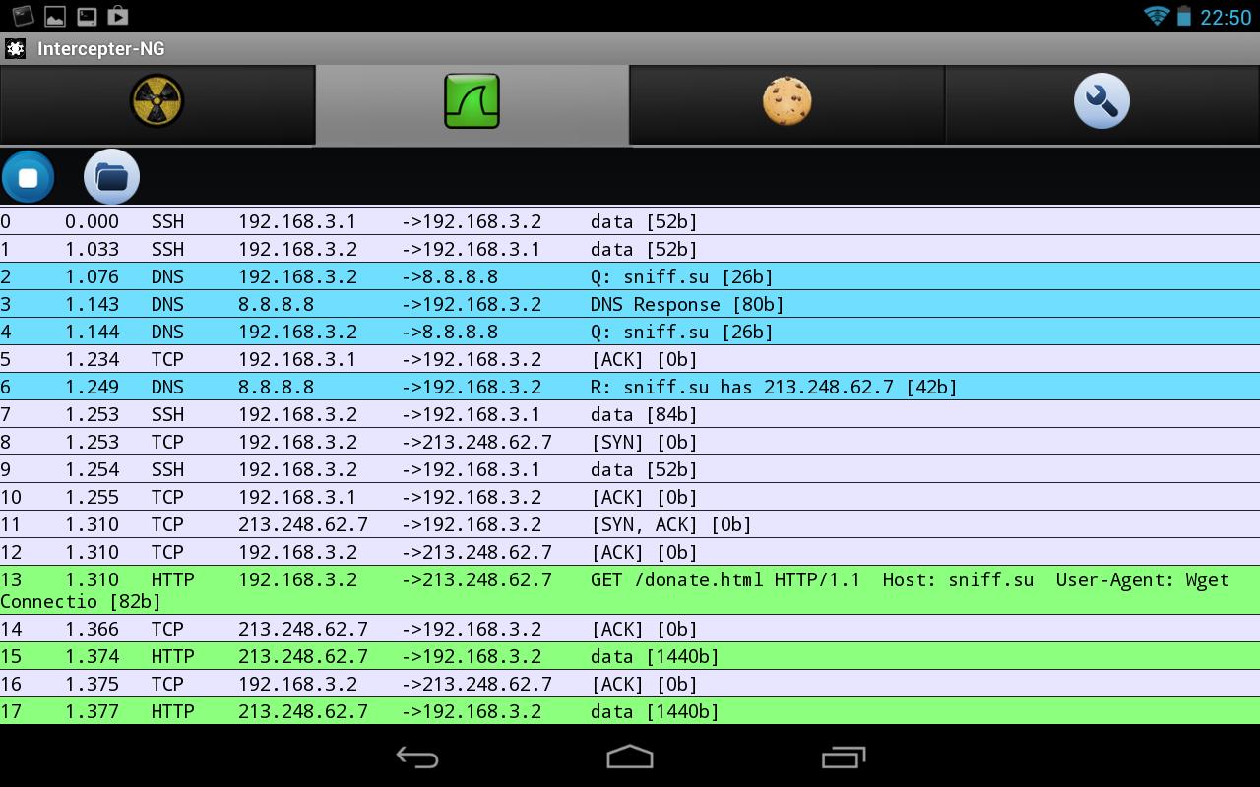Tap the SSH data packet at 0.000

pyautogui.click(x=630, y=221)
